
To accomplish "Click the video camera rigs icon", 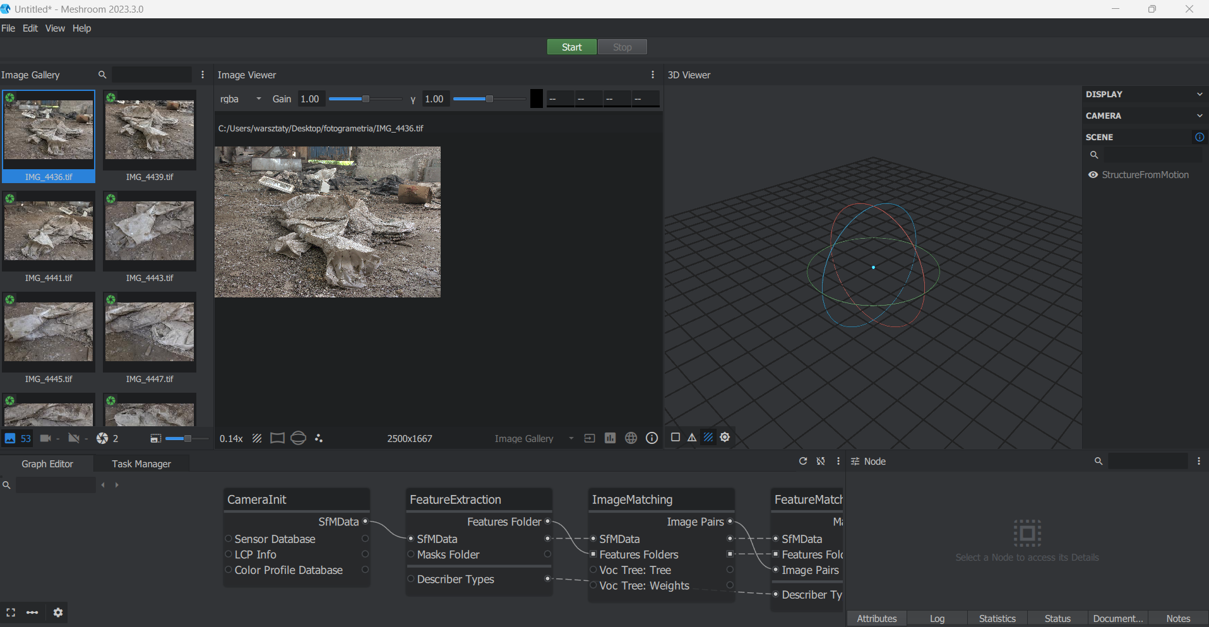I will click(x=45, y=438).
